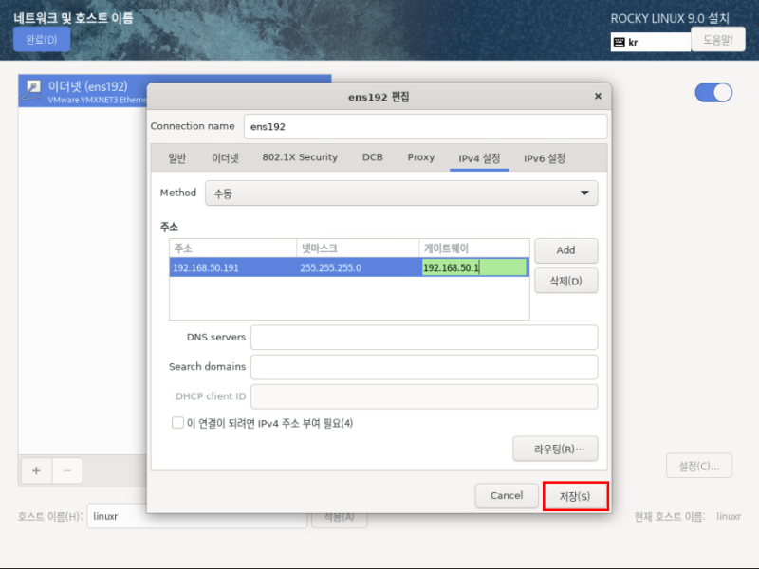
Task: Click the 삭제(D) button
Action: [565, 281]
